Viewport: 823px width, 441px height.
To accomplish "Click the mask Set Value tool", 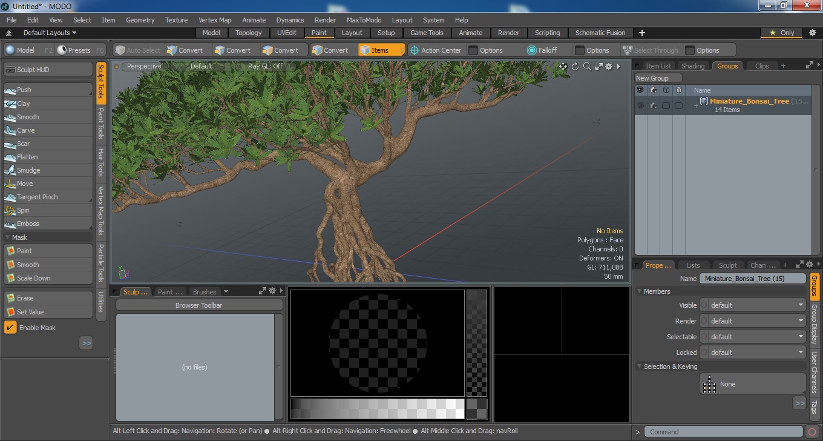I will (48, 312).
